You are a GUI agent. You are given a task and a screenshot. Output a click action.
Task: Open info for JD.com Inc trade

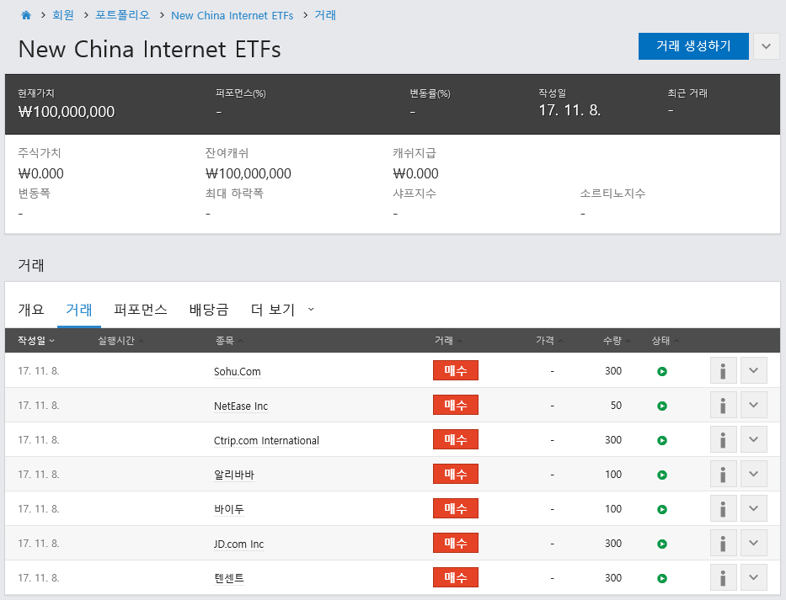723,544
